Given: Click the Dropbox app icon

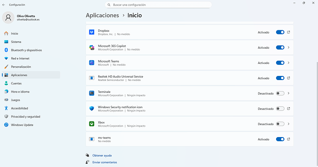Looking at the screenshot, I should pyautogui.click(x=92, y=32).
